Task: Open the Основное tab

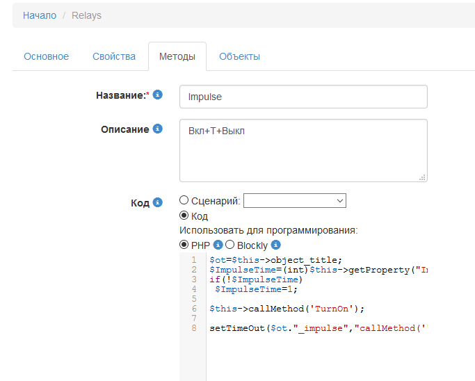Action: coord(46,56)
